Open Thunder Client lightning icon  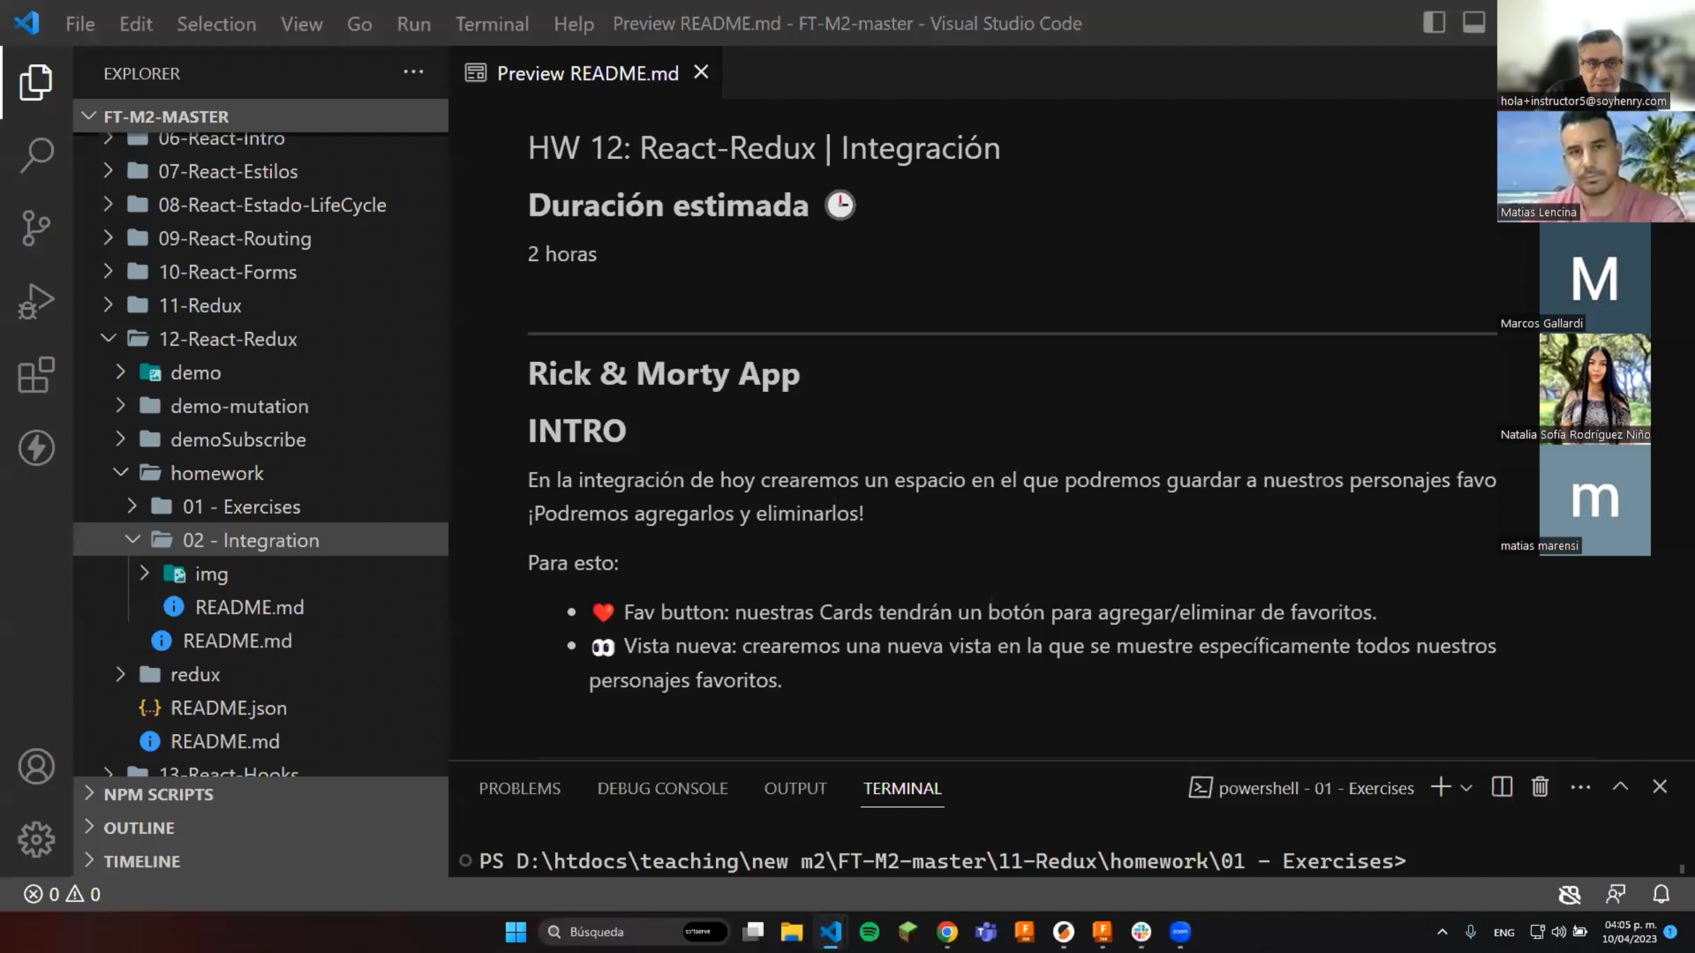point(36,448)
